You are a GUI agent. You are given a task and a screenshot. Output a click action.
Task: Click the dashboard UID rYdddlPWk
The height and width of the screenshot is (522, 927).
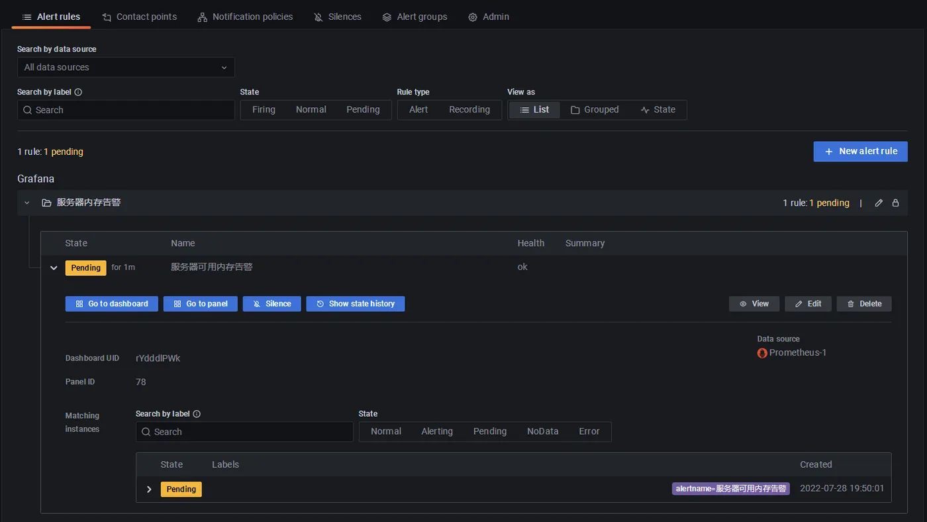158,358
